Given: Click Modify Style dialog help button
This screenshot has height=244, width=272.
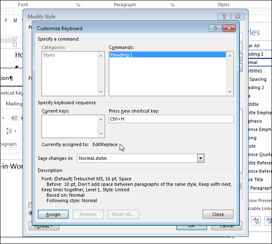Looking at the screenshot, I should pyautogui.click(x=224, y=16).
